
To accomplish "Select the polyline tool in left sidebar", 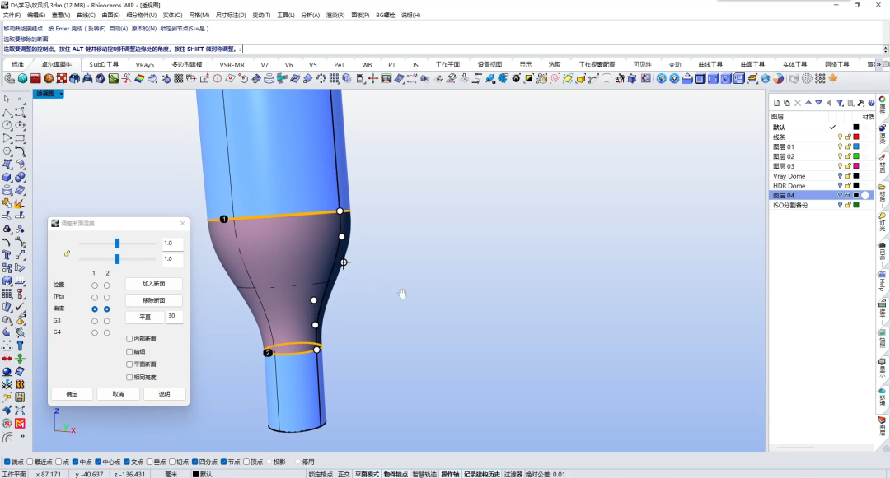I will point(7,112).
